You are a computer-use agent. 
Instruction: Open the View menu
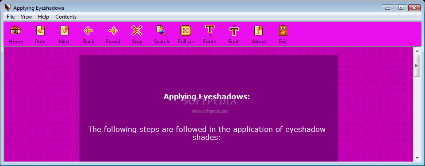point(26,17)
